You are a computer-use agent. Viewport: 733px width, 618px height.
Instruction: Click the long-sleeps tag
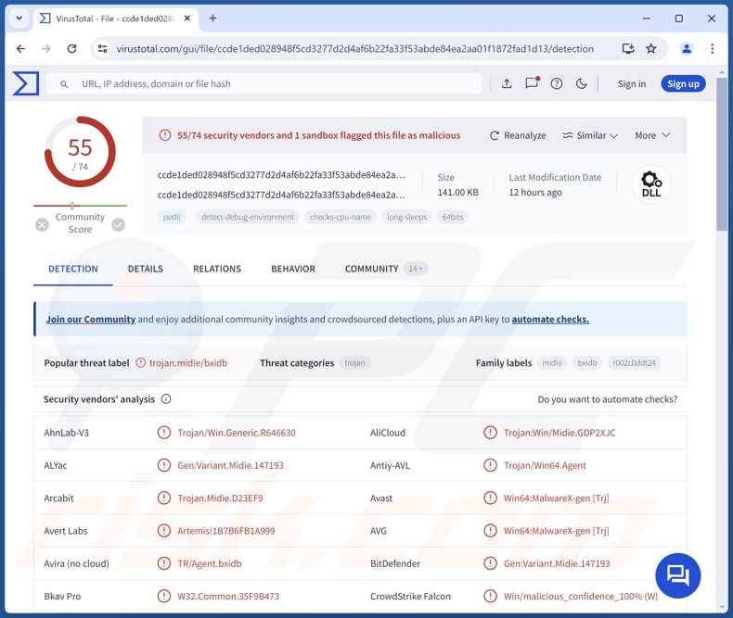coord(406,217)
